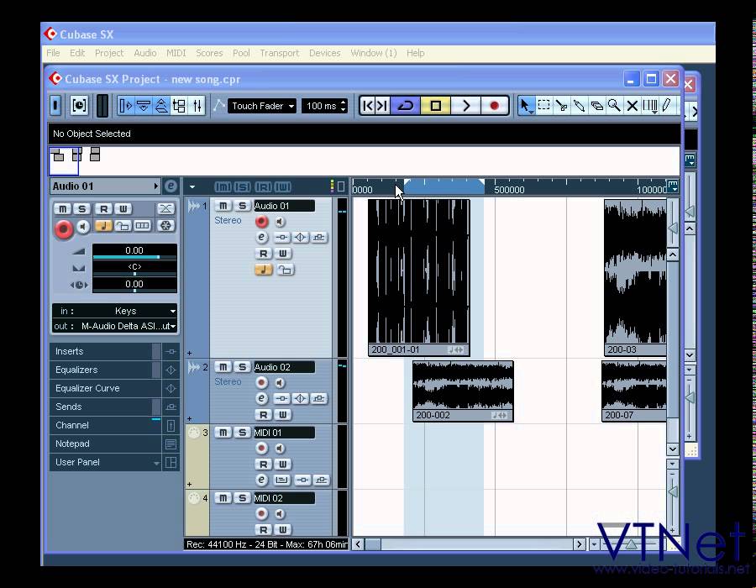
Task: Select the Time Warp tool
Action: [x=650, y=106]
